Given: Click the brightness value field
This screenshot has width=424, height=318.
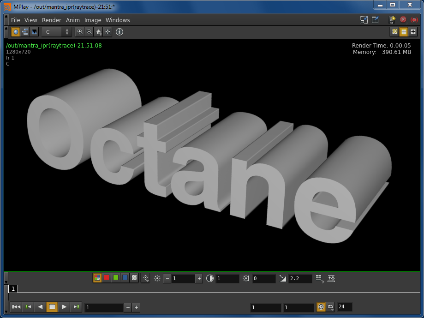Looking at the screenshot, I should (183, 278).
